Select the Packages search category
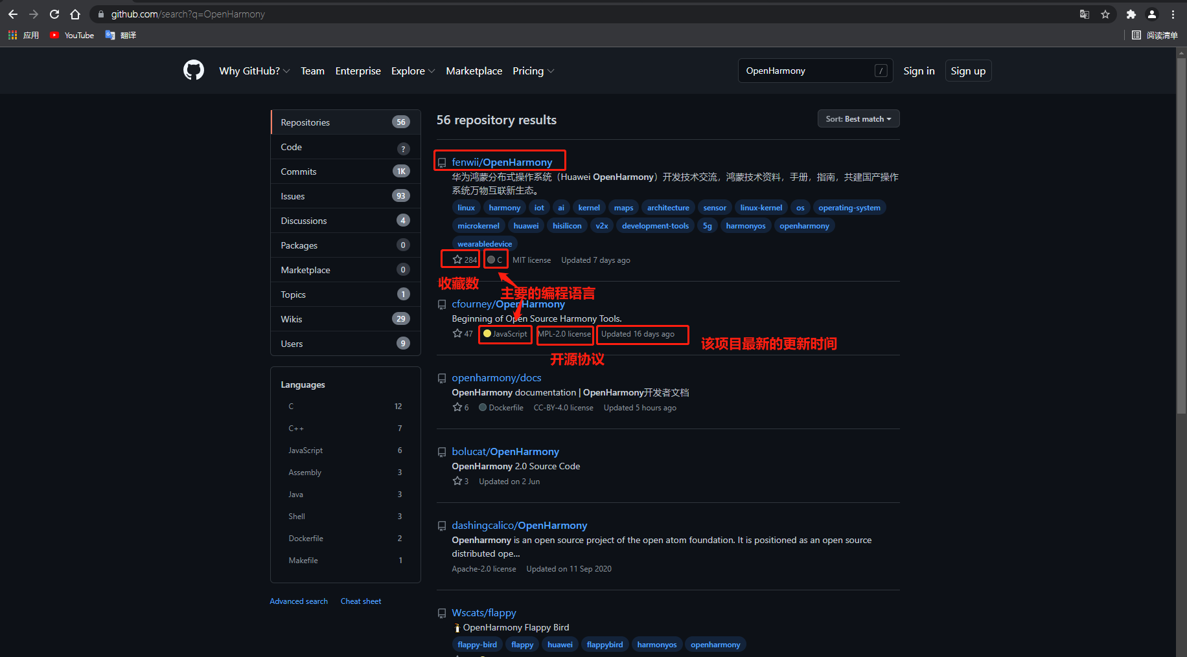The height and width of the screenshot is (657, 1187). [345, 245]
